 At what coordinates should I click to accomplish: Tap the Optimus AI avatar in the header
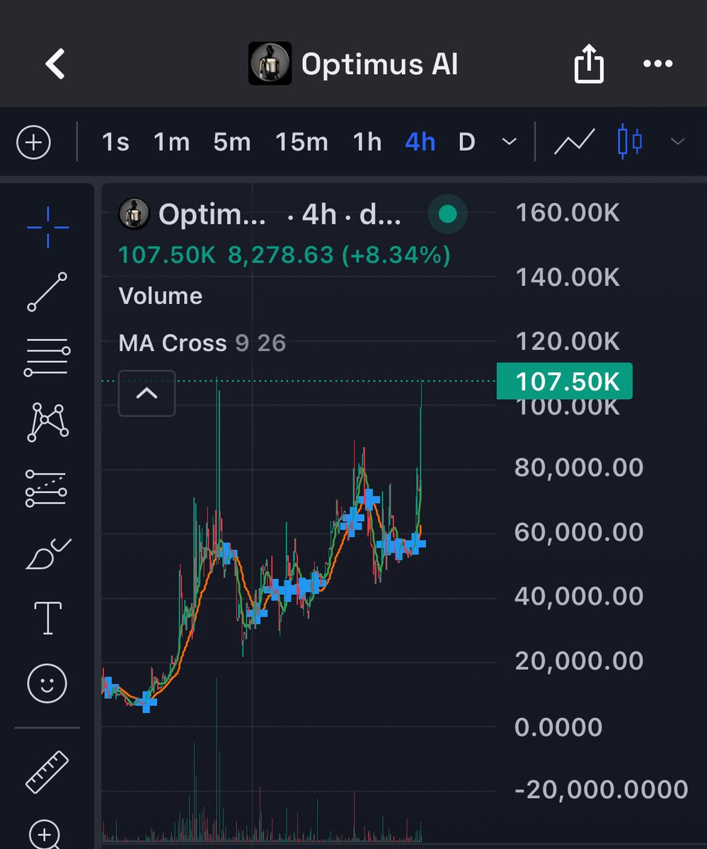(270, 64)
